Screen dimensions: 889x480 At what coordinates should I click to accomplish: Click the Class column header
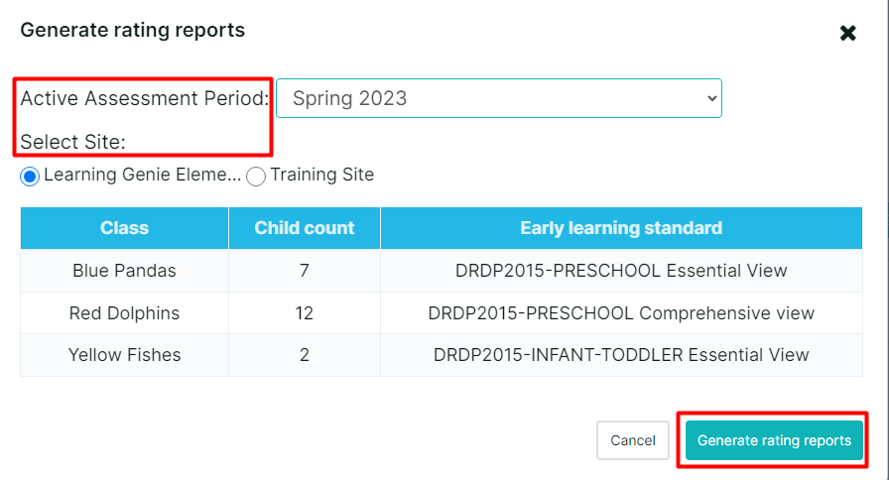pos(124,228)
